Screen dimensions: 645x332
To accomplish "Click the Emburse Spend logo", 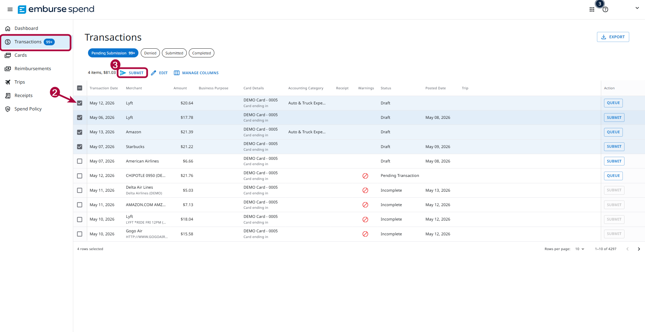I will tap(56, 9).
